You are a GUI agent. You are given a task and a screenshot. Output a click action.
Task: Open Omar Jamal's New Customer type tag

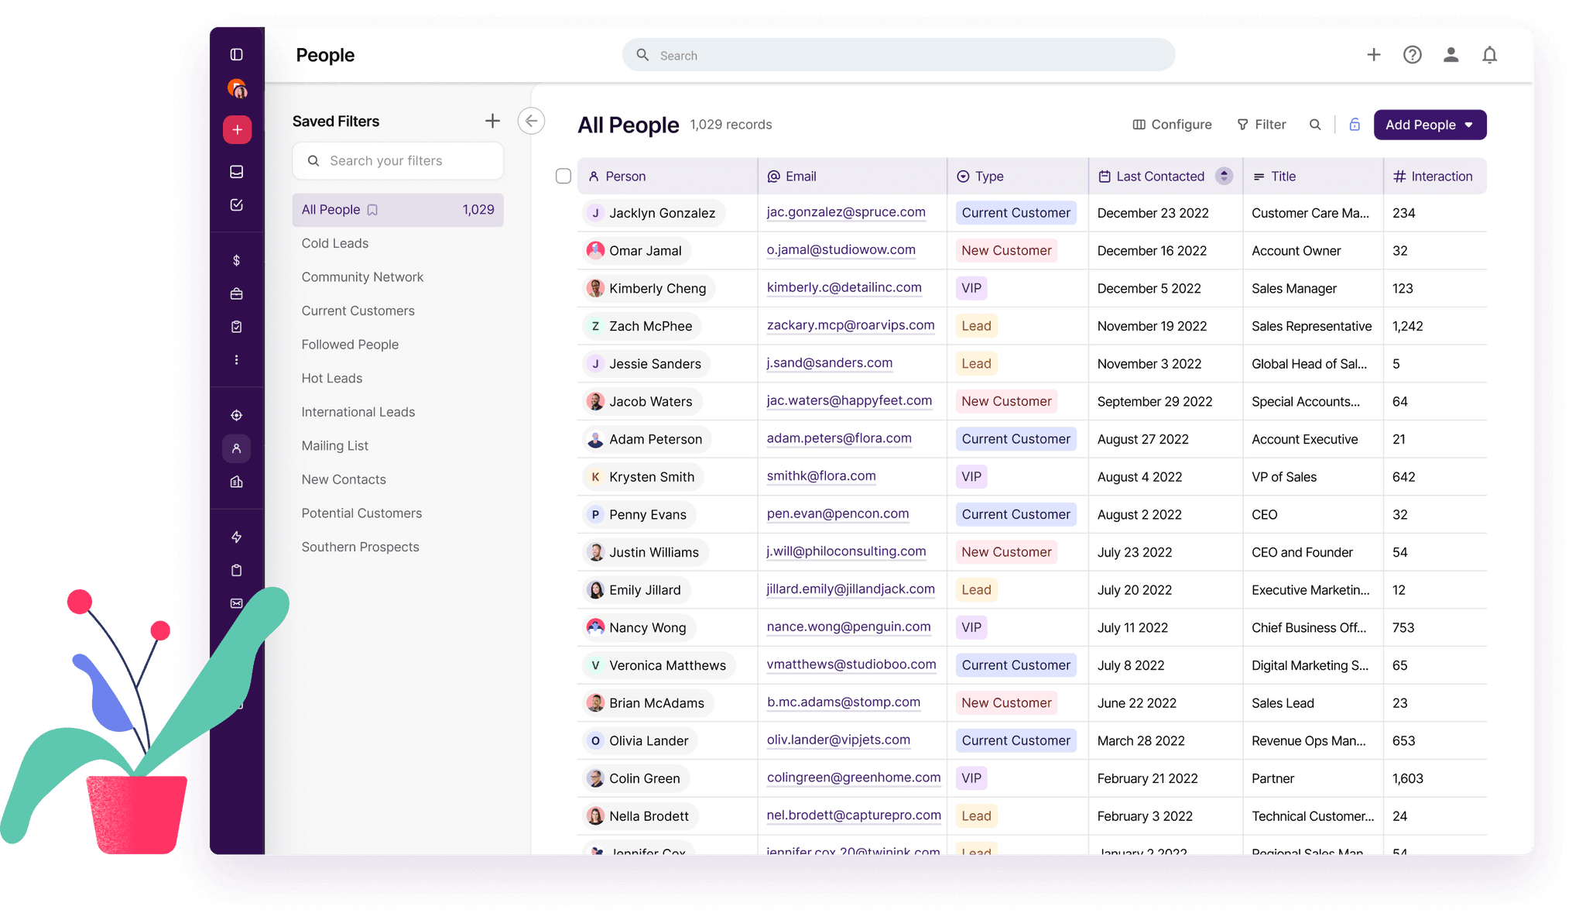(x=1006, y=251)
